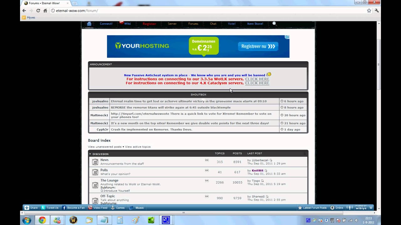The width and height of the screenshot is (401, 225).
Task: Open the News forum
Action: click(x=104, y=160)
